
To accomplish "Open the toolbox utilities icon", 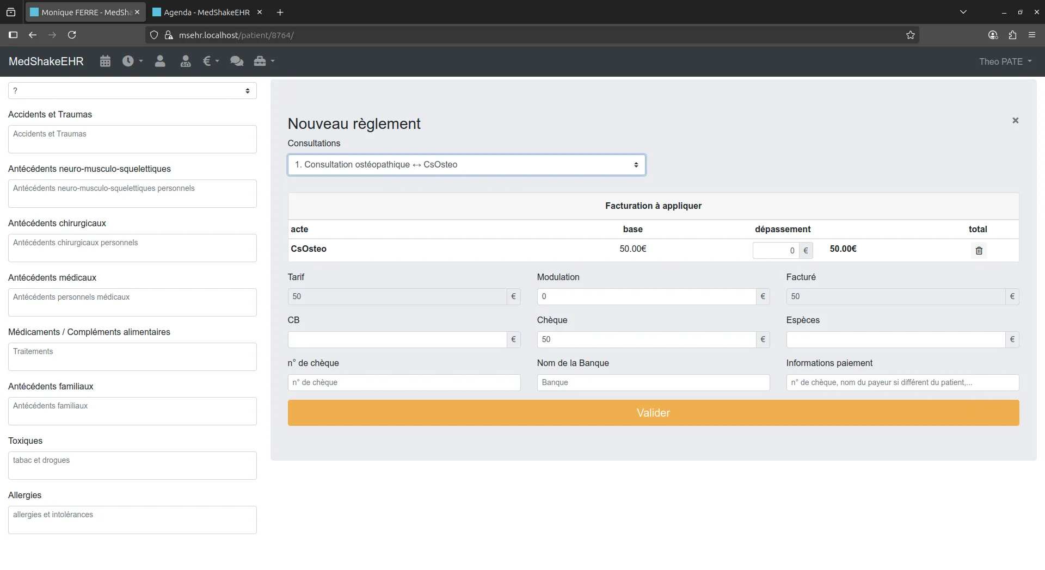I will tap(262, 61).
